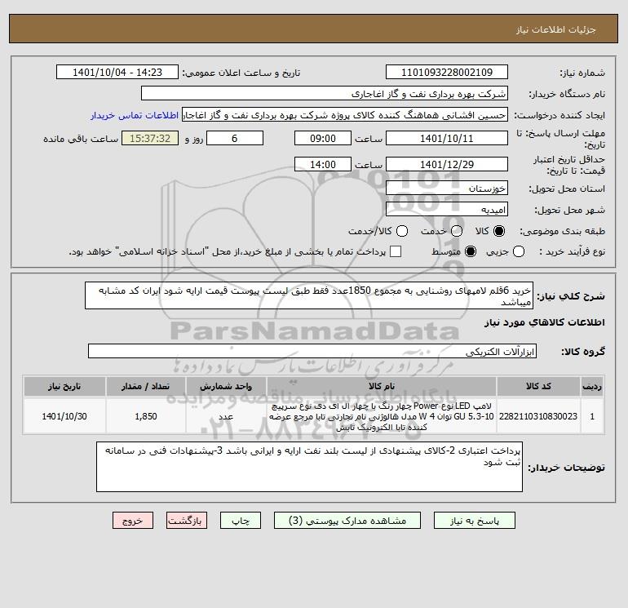The width and height of the screenshot is (628, 608).
Task: Select the خدمت radio button
Action: [x=457, y=231]
